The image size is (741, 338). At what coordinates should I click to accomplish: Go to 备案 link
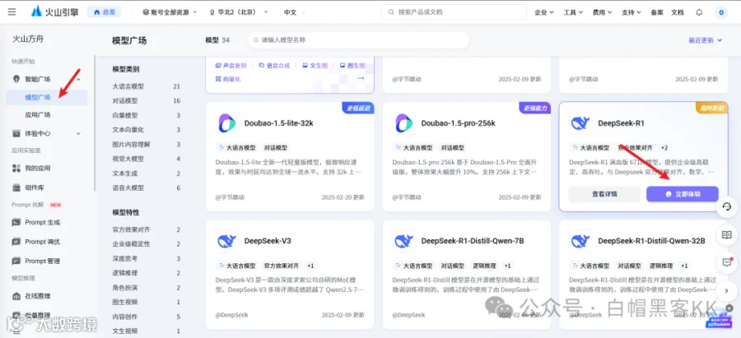657,12
